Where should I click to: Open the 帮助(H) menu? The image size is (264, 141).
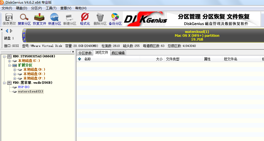pyautogui.click(x=81, y=8)
